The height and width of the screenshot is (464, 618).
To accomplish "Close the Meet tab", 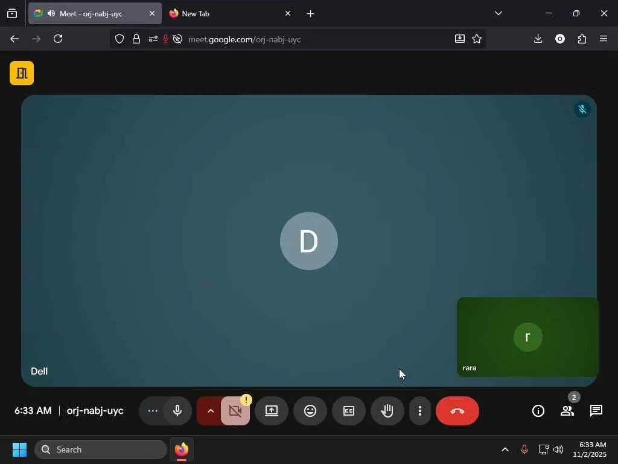I will [x=151, y=13].
